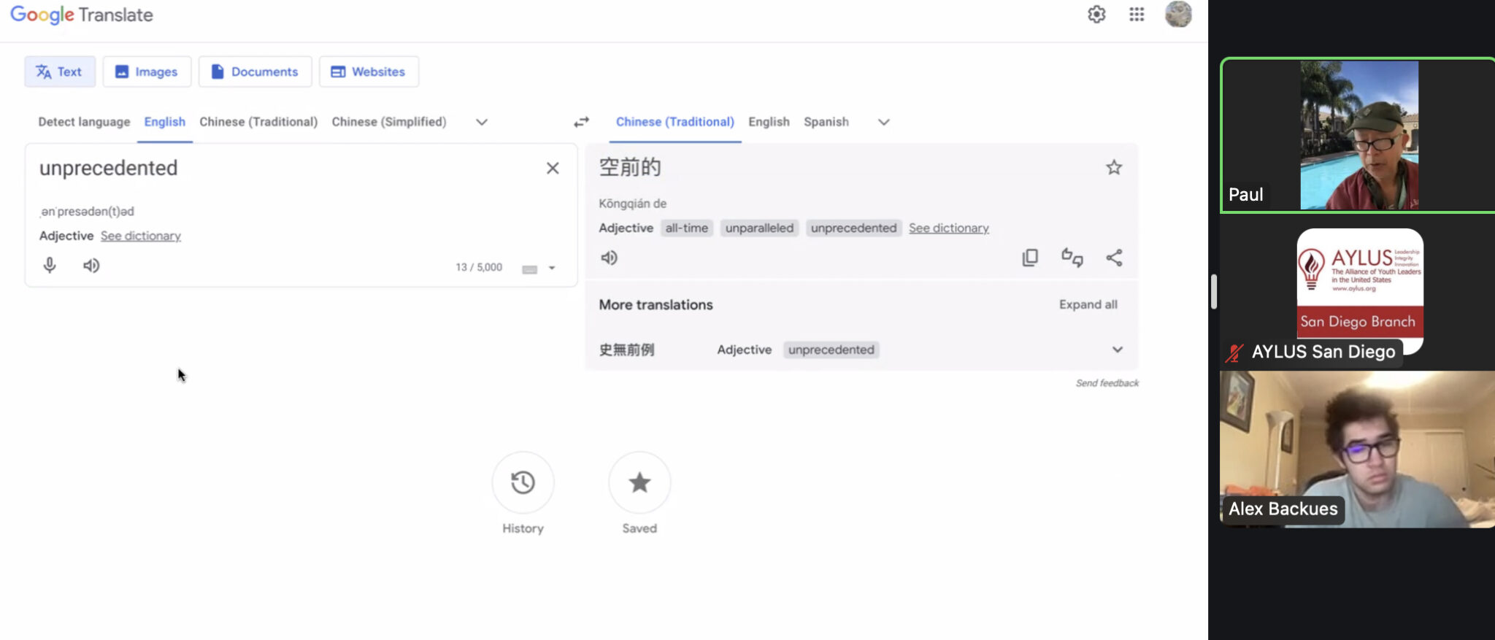Click the translated text 空前的
This screenshot has height=640, width=1495.
click(630, 167)
